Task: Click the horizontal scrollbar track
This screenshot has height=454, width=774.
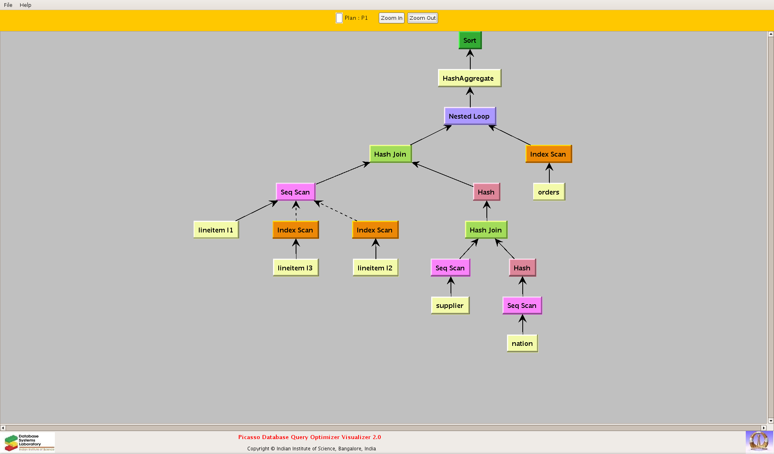Action: 383,428
